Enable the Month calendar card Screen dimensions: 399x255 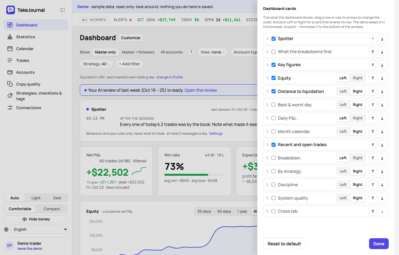click(x=273, y=132)
